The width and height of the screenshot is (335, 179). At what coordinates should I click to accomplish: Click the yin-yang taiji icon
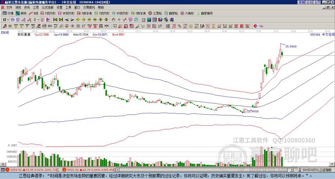click(256, 26)
